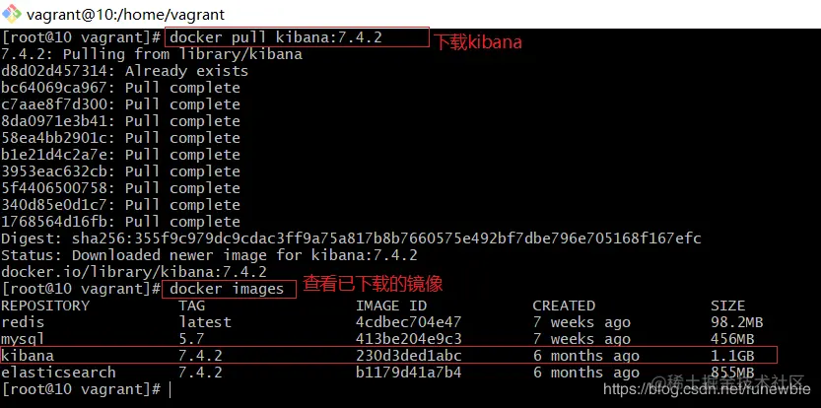Viewport: 821px width, 408px height.
Task: Click the 'kibana' repository name in table
Action: [28, 356]
